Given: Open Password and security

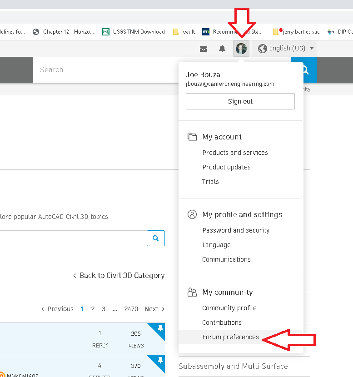Looking at the screenshot, I should pyautogui.click(x=236, y=230).
